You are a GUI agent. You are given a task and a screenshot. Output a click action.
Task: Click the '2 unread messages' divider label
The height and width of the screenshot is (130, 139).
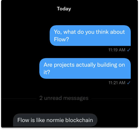tap(64, 98)
